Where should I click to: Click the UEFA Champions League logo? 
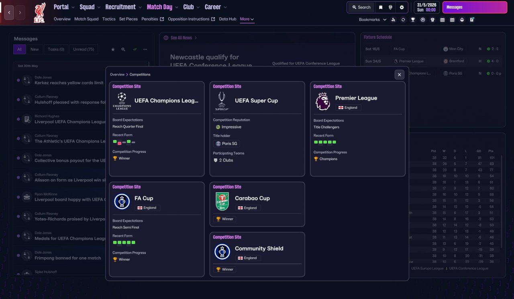(x=122, y=101)
